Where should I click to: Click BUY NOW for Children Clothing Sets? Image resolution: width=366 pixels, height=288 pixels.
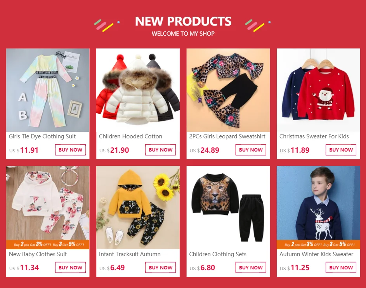click(x=251, y=267)
